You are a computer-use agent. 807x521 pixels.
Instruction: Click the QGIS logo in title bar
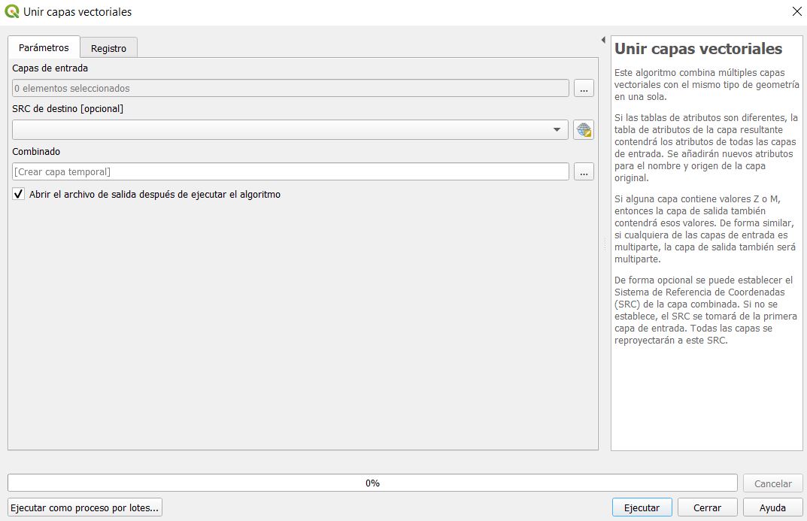click(12, 12)
